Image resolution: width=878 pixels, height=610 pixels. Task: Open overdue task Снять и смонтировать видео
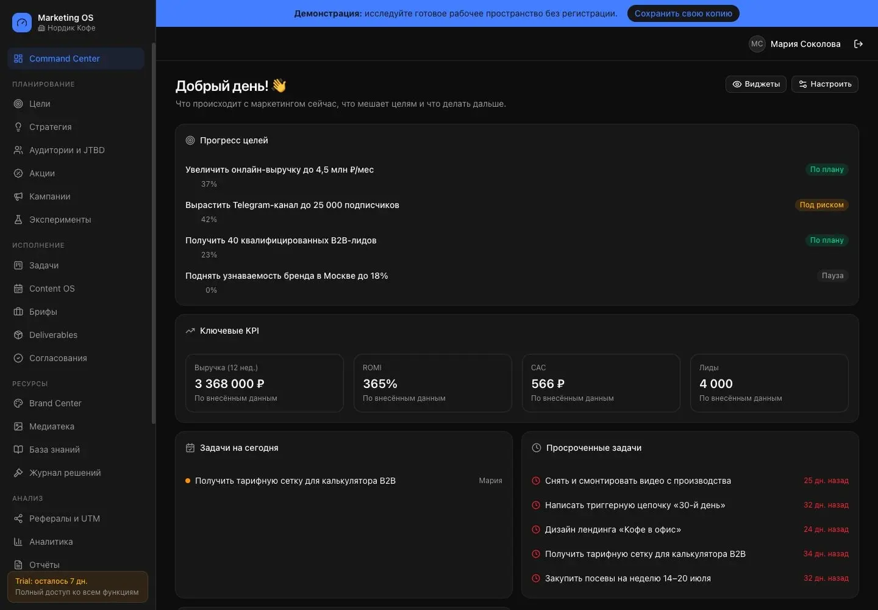[690, 481]
